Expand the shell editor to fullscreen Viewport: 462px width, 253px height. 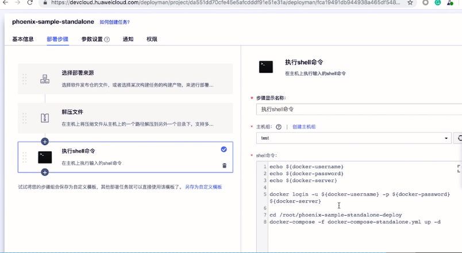(x=459, y=168)
